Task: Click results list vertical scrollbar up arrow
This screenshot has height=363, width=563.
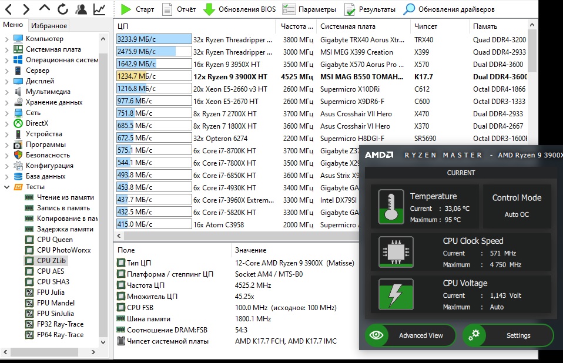Action: (x=532, y=25)
